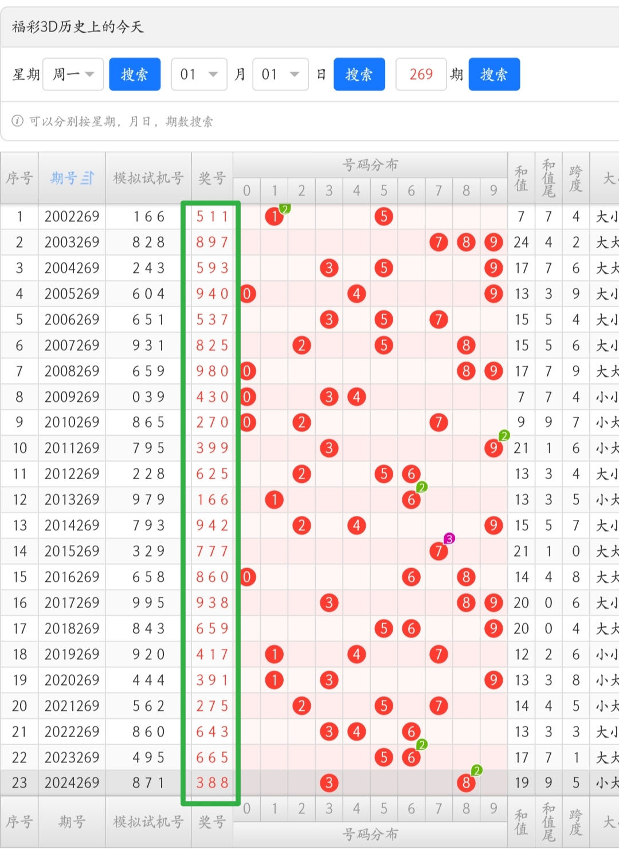Click bottom 期号 footer header
Screen dimensions: 619x857
72,823
